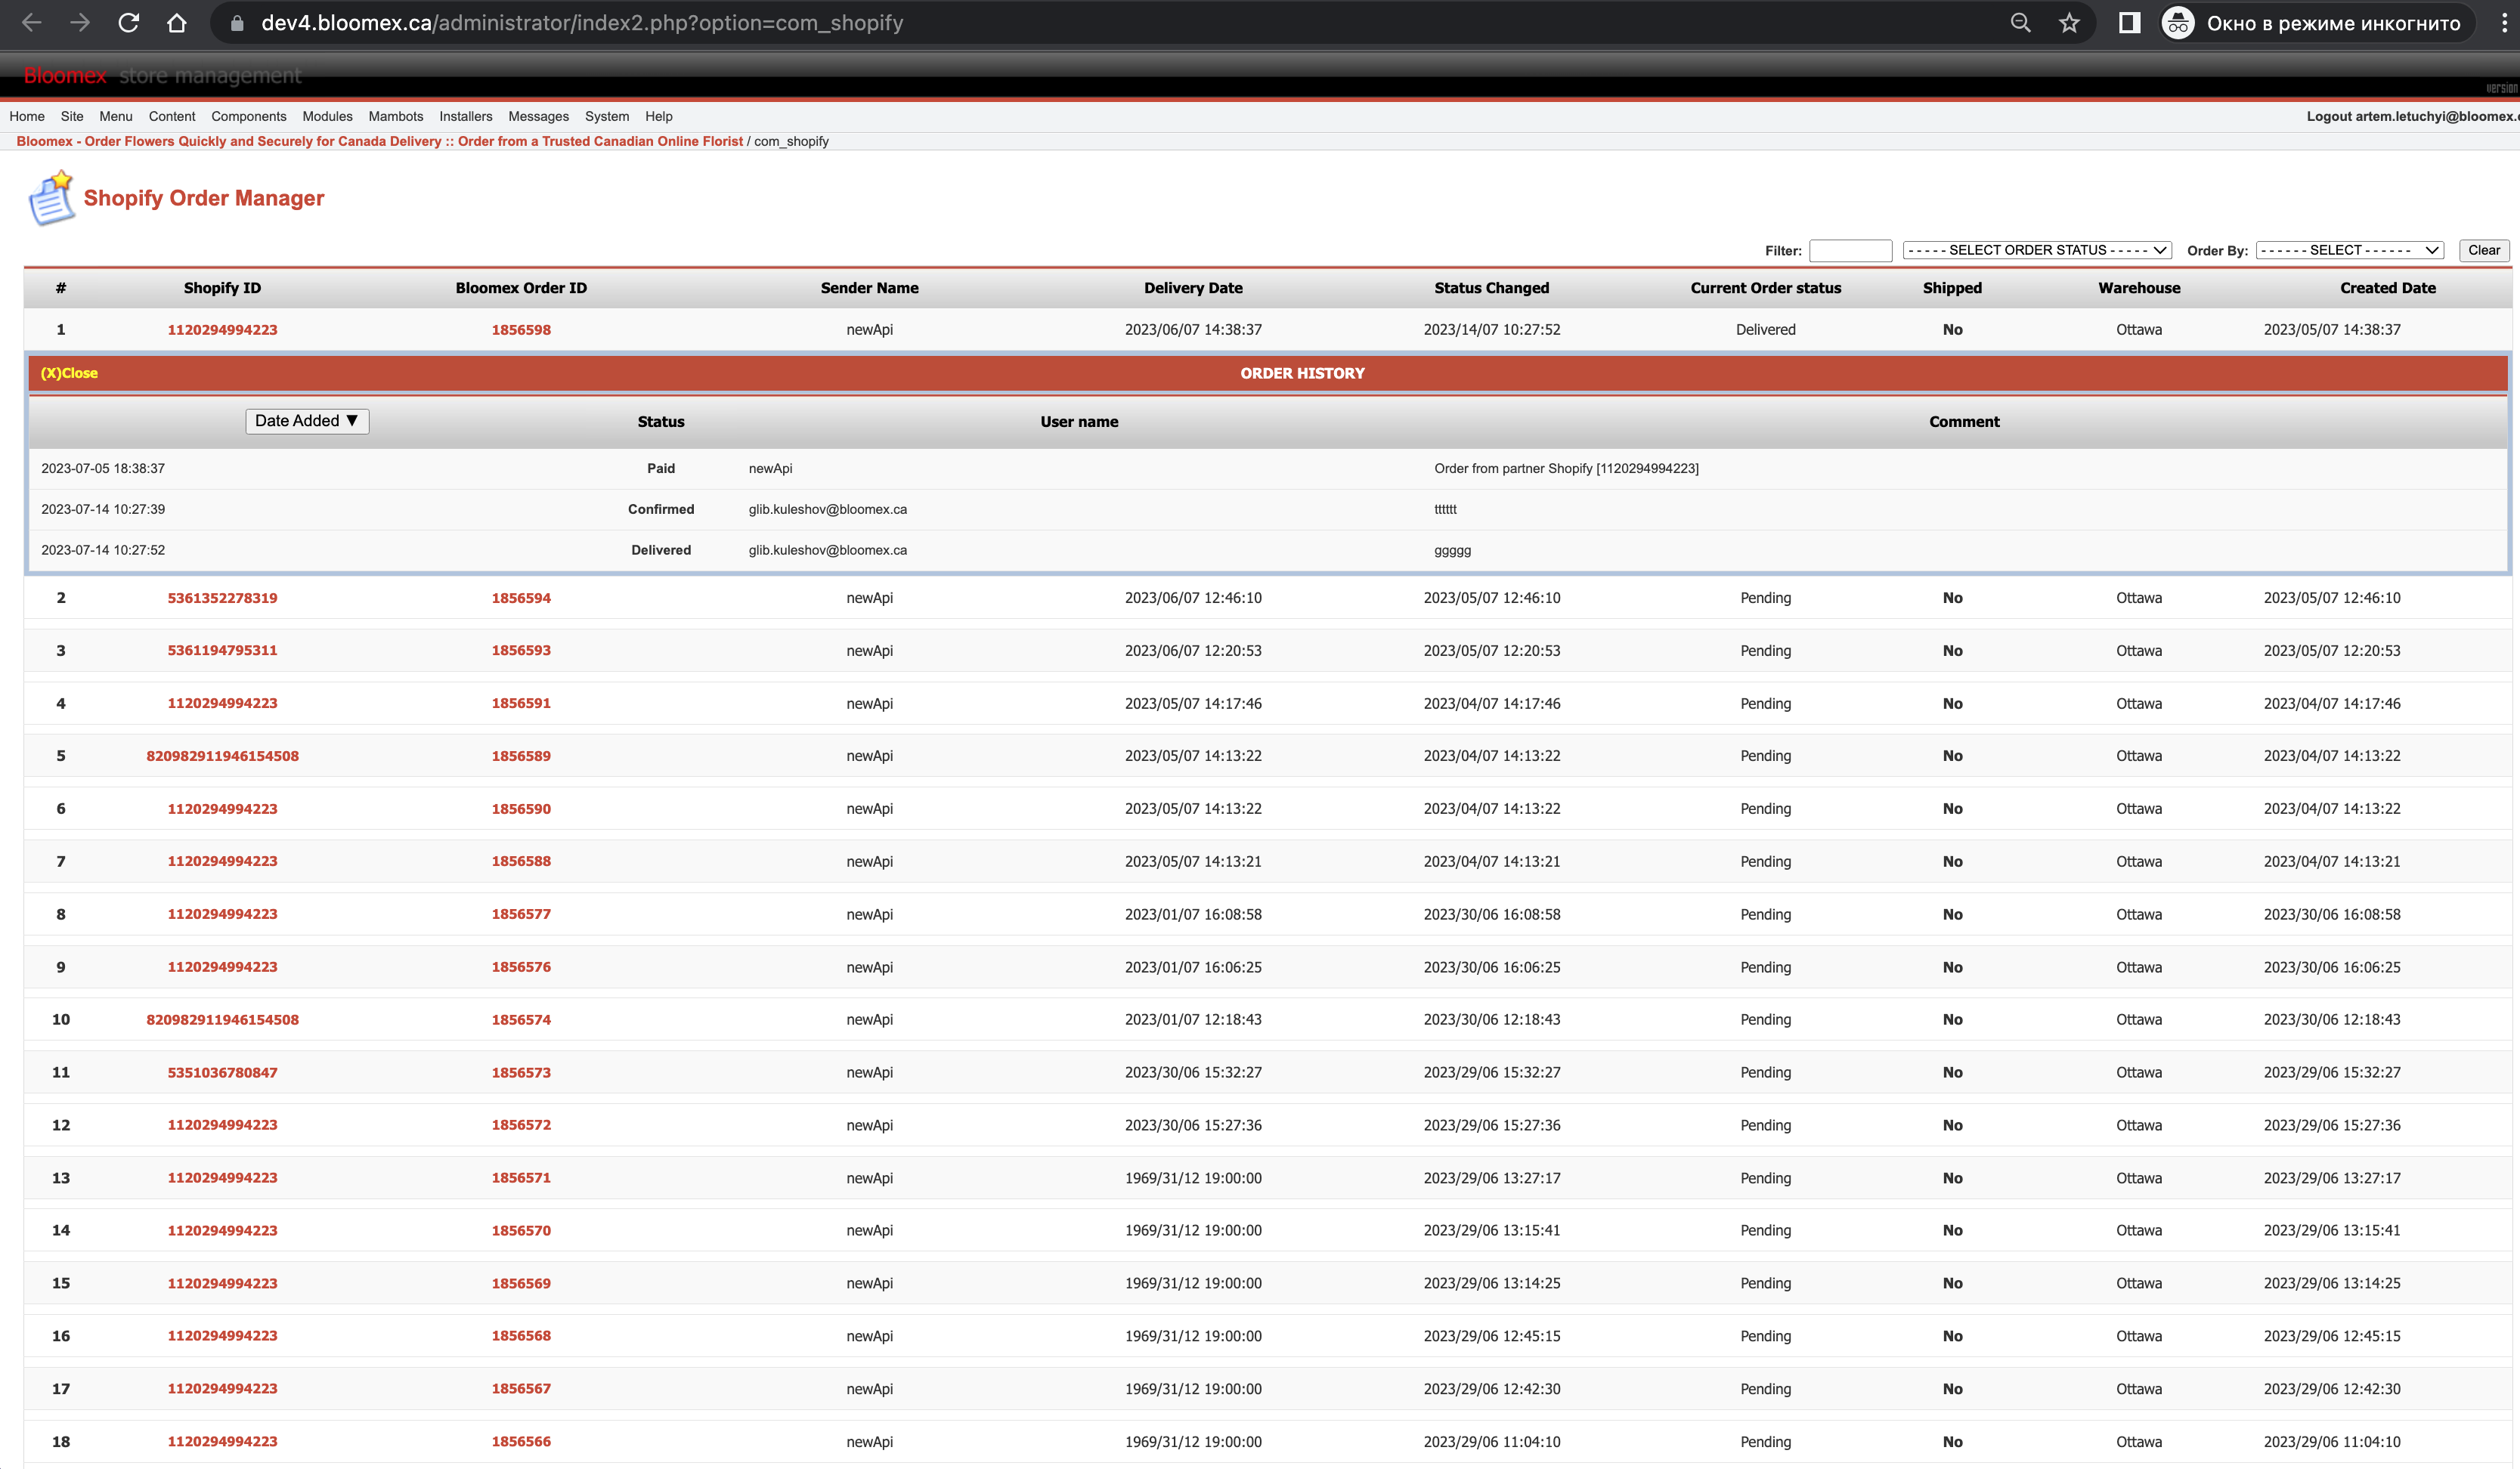Click comment 'Order from partner Shopify [1120294994223]'
The width and height of the screenshot is (2520, 1469).
point(1566,468)
